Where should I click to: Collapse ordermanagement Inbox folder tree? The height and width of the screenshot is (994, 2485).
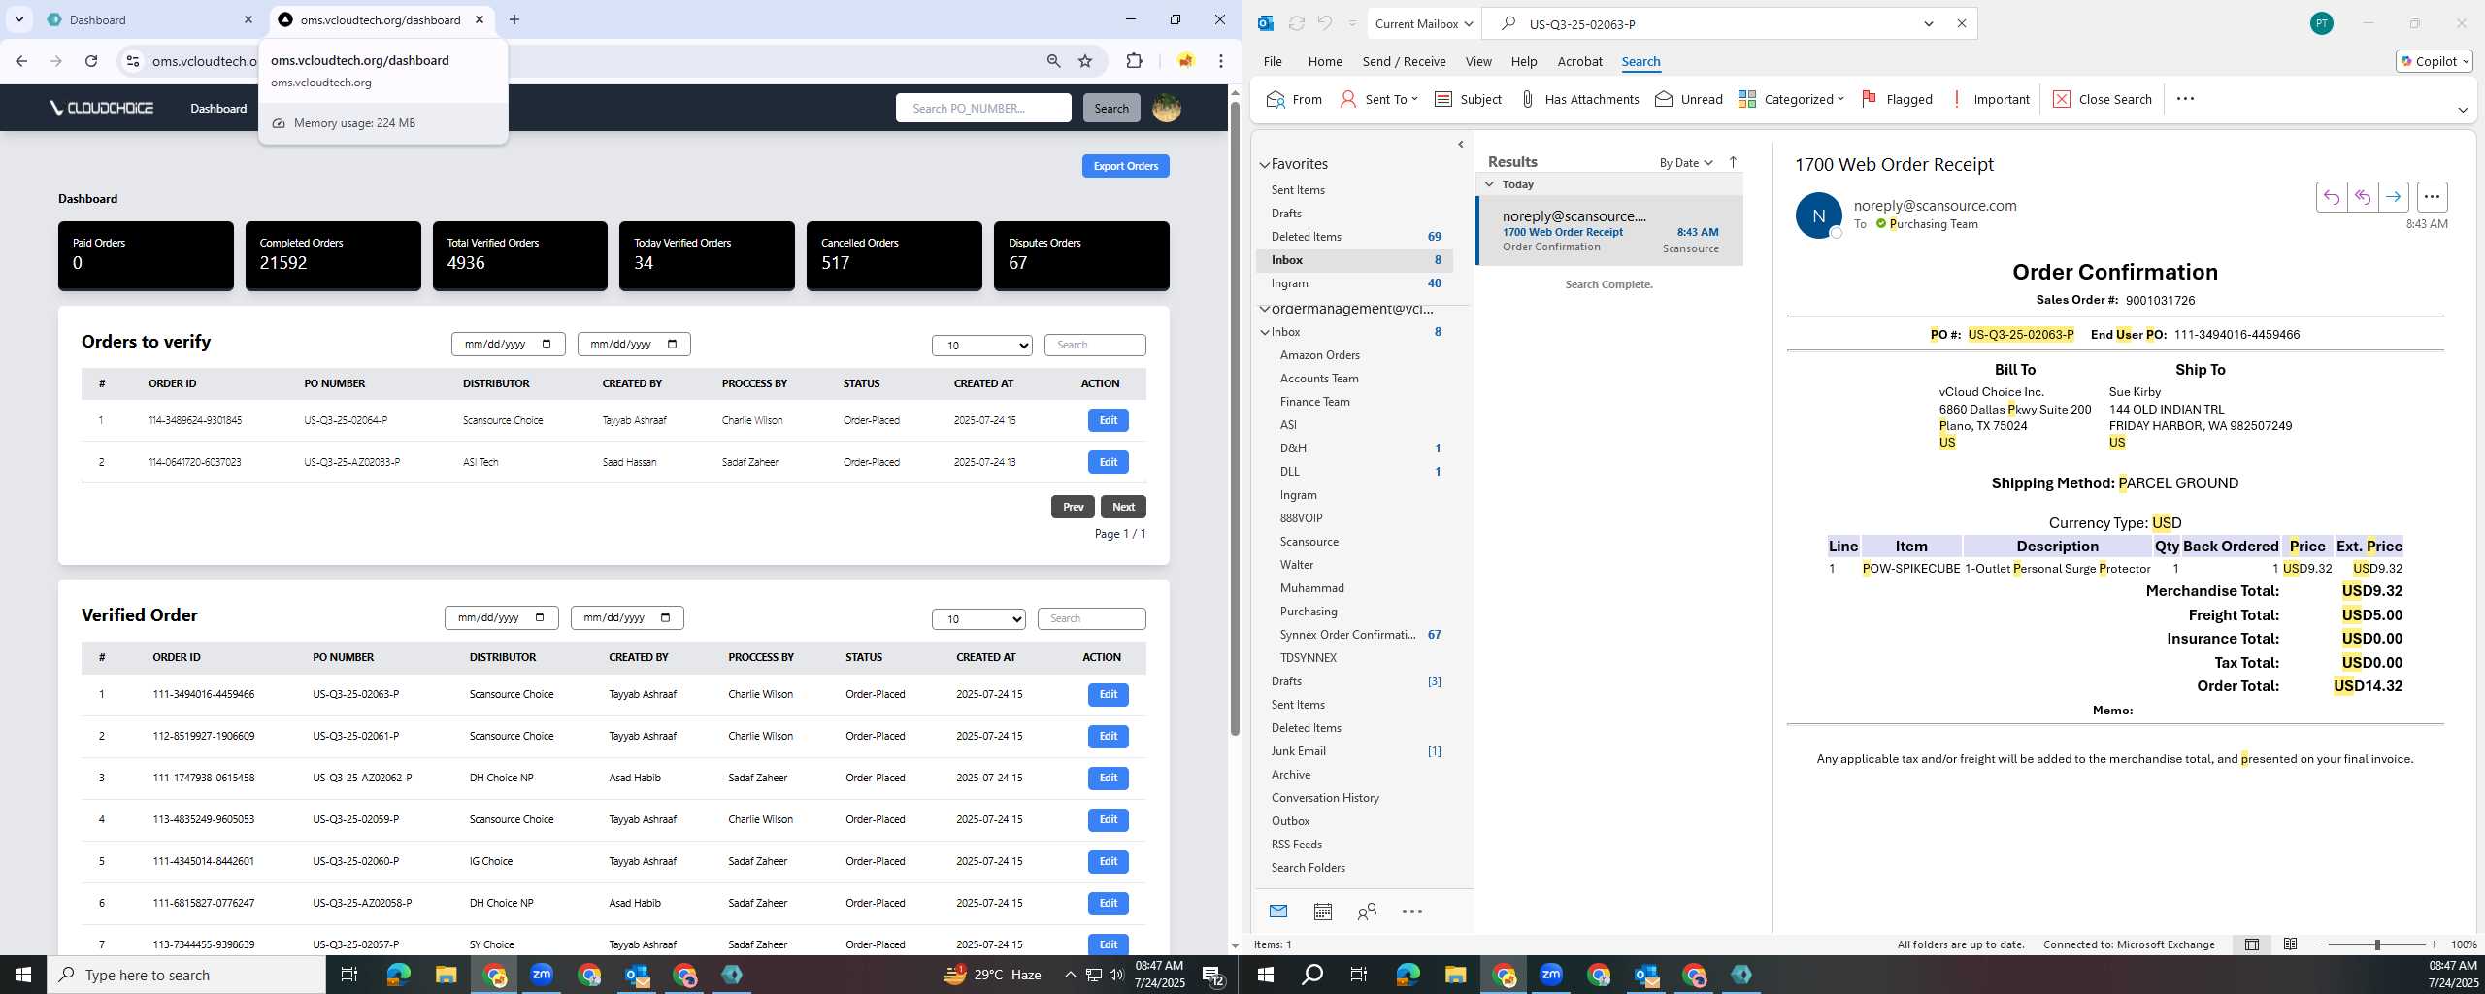point(1265,332)
